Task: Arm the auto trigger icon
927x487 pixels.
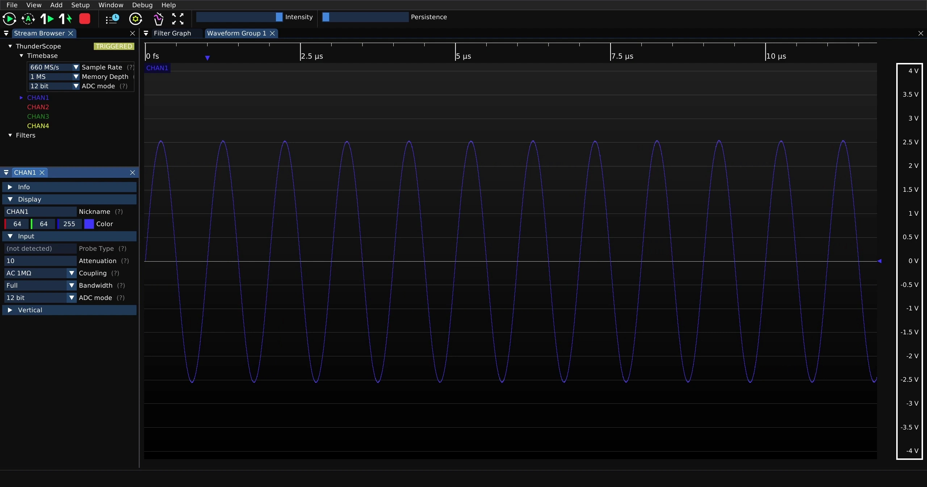Action: [x=28, y=19]
